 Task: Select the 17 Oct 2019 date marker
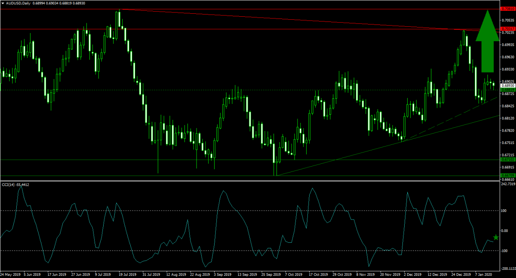click(316, 274)
